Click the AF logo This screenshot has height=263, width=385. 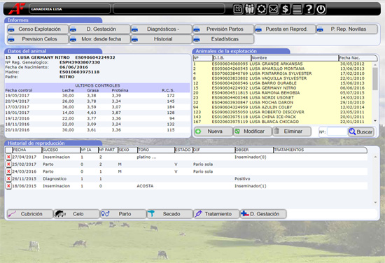pos(17,8)
